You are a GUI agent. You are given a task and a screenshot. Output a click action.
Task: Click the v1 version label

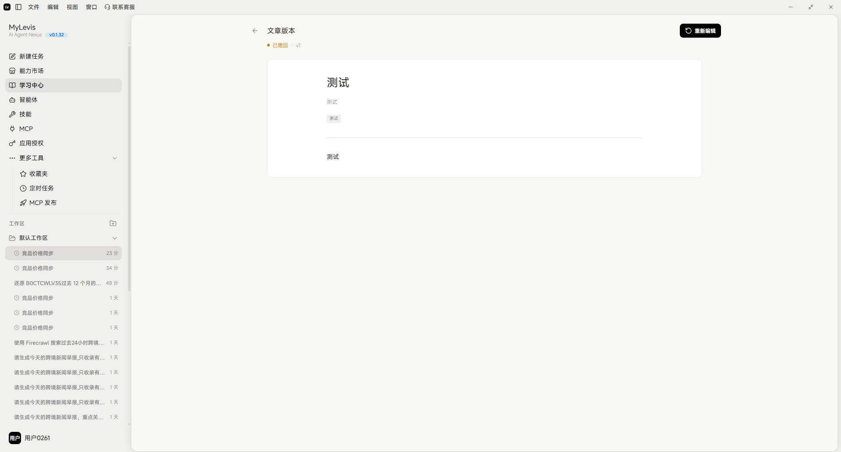point(298,46)
